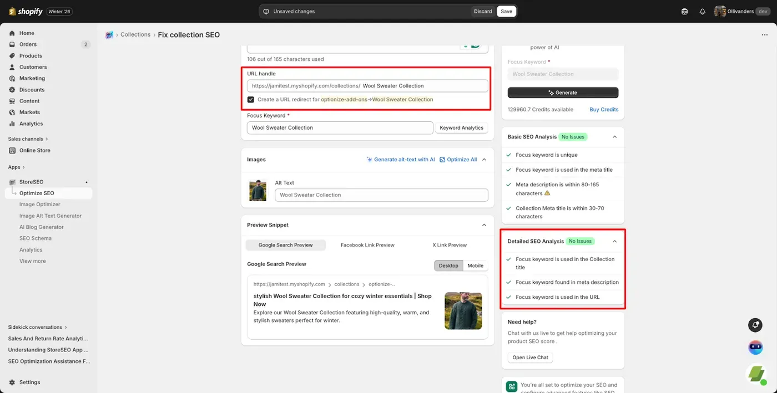Click the Alt Text input field
This screenshot has height=393, width=777.
click(x=381, y=195)
